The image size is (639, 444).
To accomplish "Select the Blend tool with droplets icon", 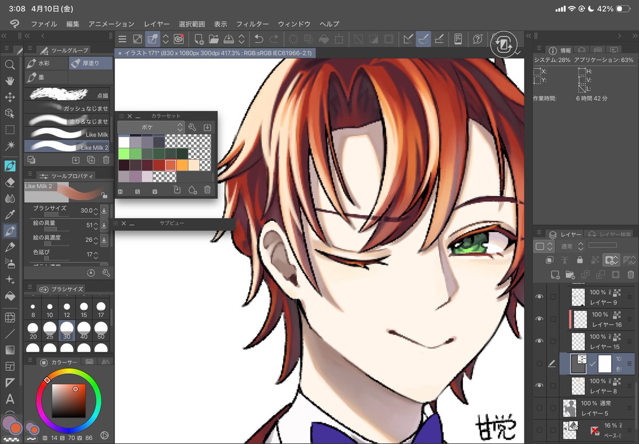I will [x=10, y=199].
